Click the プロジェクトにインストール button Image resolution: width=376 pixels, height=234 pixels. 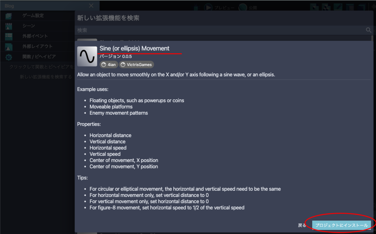pyautogui.click(x=341, y=225)
